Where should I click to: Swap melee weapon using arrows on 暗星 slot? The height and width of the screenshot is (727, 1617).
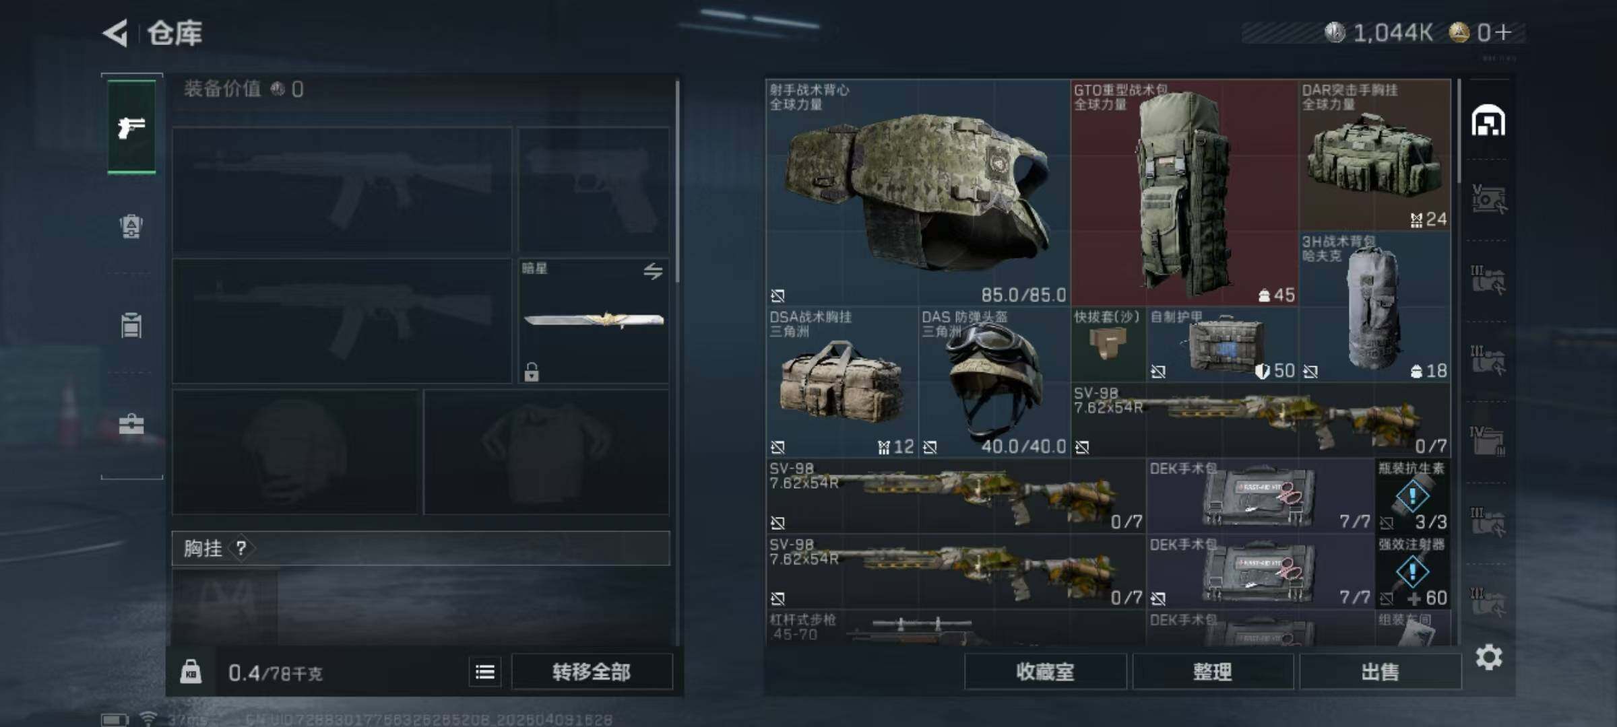pos(652,271)
